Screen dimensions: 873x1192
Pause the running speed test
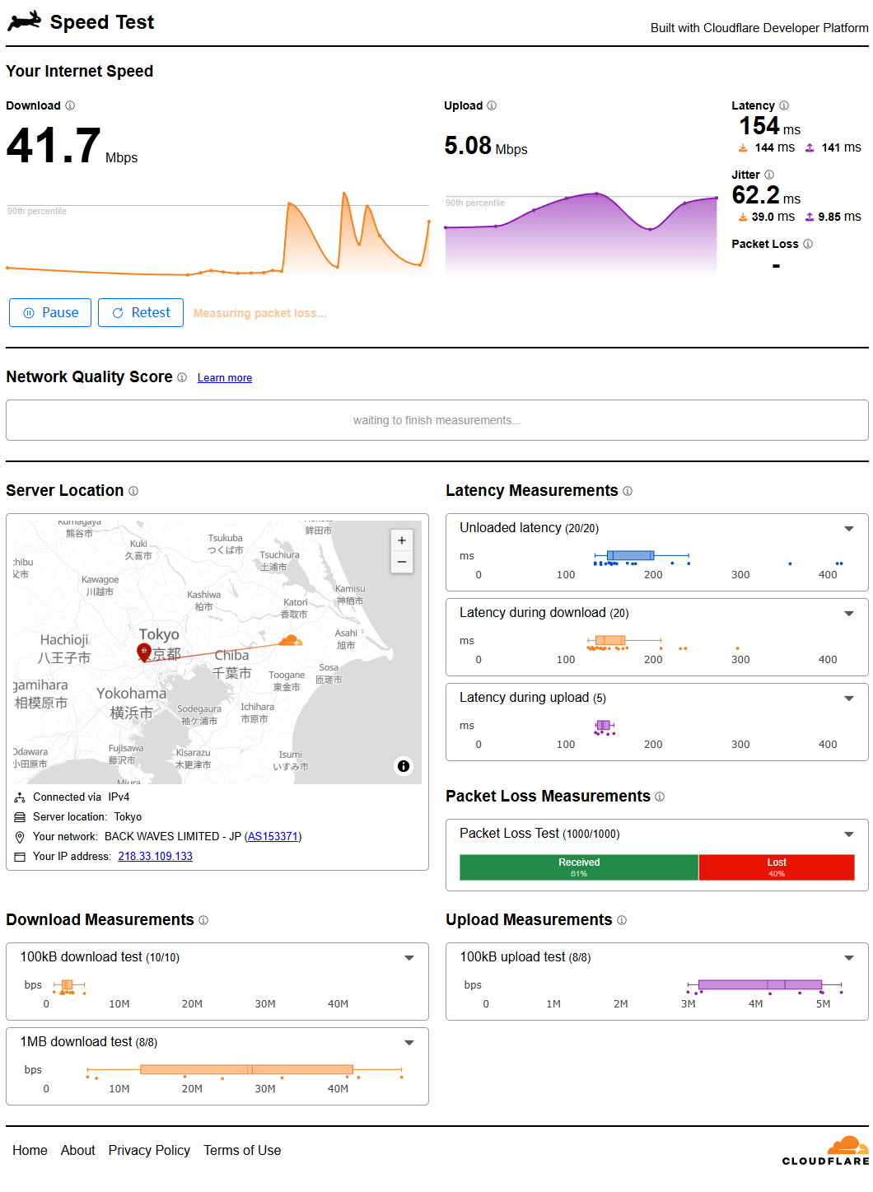tap(50, 313)
